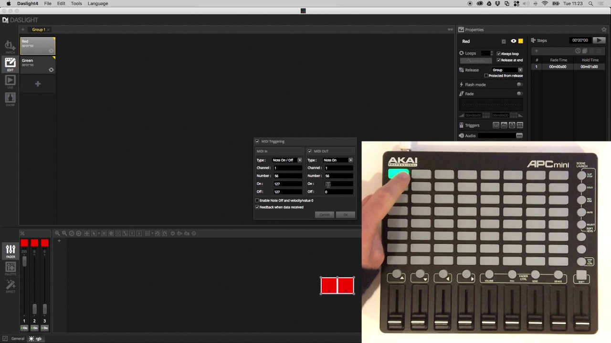Open the PATCH mode in left sidebar
The image size is (611, 343).
coord(10,47)
